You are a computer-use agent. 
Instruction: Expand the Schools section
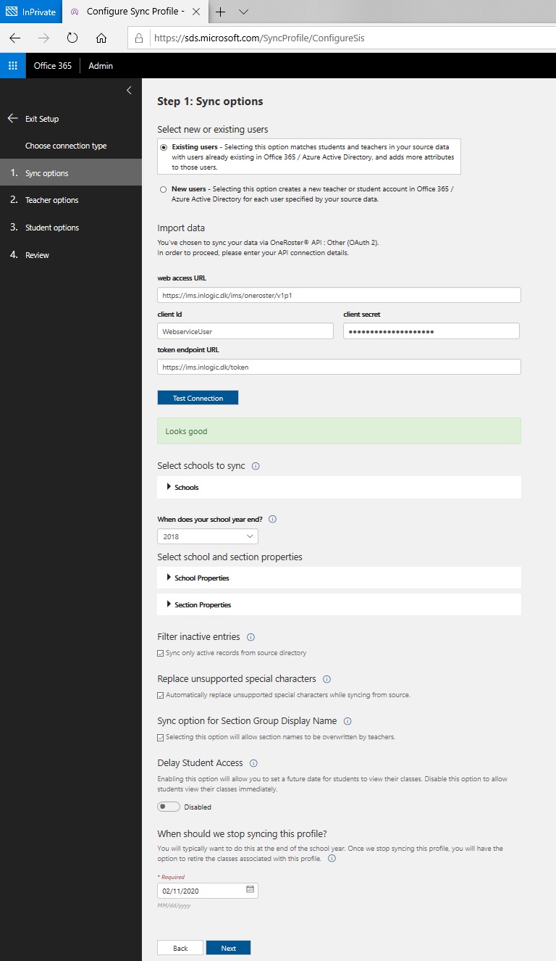(186, 487)
